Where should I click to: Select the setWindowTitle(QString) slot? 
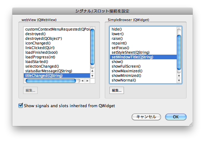[132, 57]
